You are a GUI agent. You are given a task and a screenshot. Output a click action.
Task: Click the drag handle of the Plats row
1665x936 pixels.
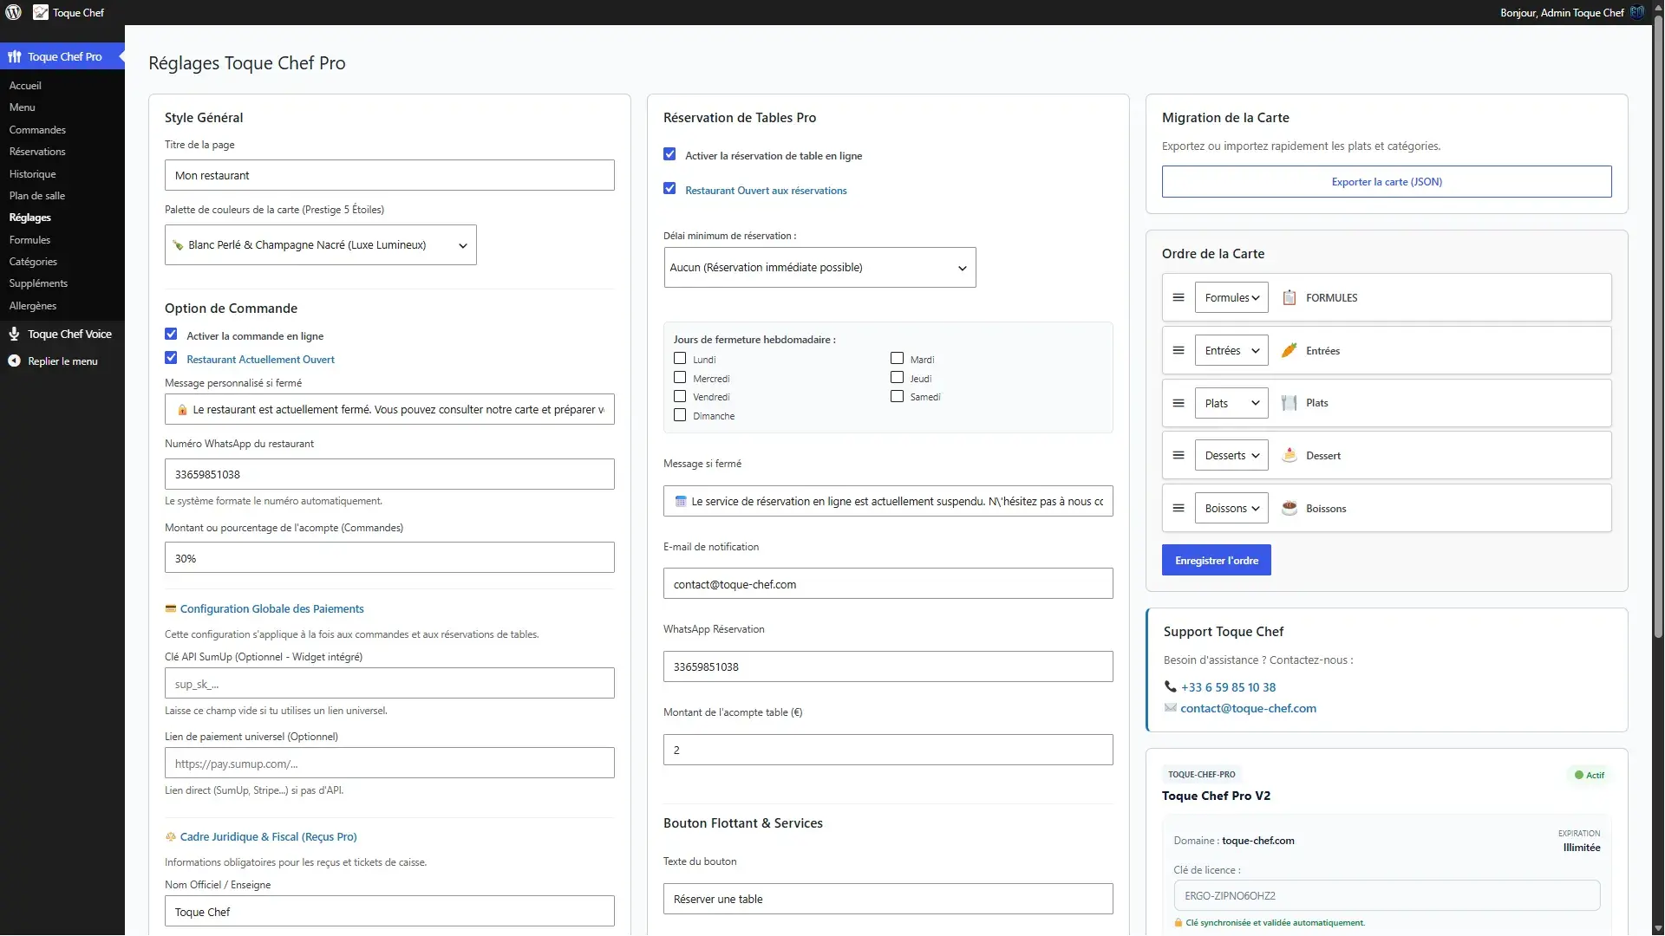(1179, 403)
